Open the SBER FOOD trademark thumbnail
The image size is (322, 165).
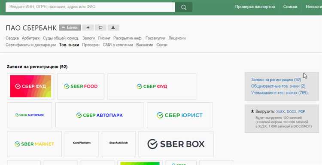pyautogui.click(x=81, y=86)
